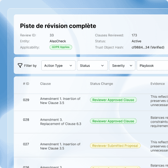Image resolution: width=168 pixels, height=168 pixels.
Task: Click the Status Change column header
Action: [102, 84]
